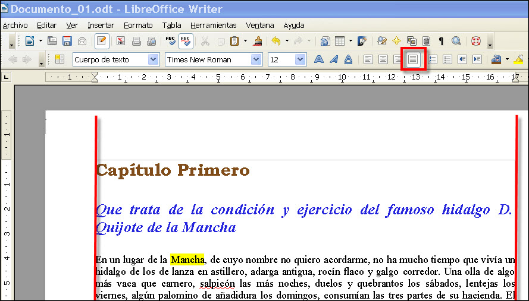Undo the last action with the yellow arrow
The image size is (529, 301).
tap(276, 41)
